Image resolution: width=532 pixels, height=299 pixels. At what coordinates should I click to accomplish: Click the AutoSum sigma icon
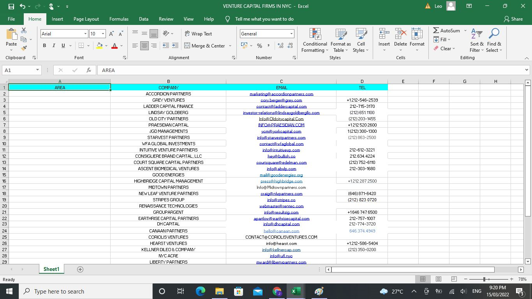point(436,30)
